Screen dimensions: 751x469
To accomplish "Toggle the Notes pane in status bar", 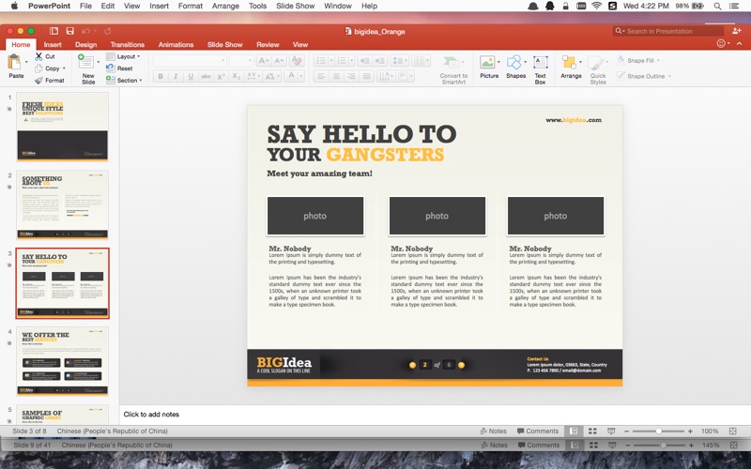I will pyautogui.click(x=494, y=431).
